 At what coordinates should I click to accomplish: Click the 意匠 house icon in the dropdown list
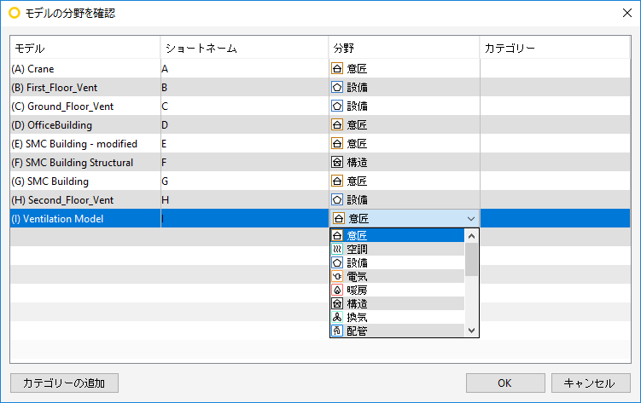337,235
